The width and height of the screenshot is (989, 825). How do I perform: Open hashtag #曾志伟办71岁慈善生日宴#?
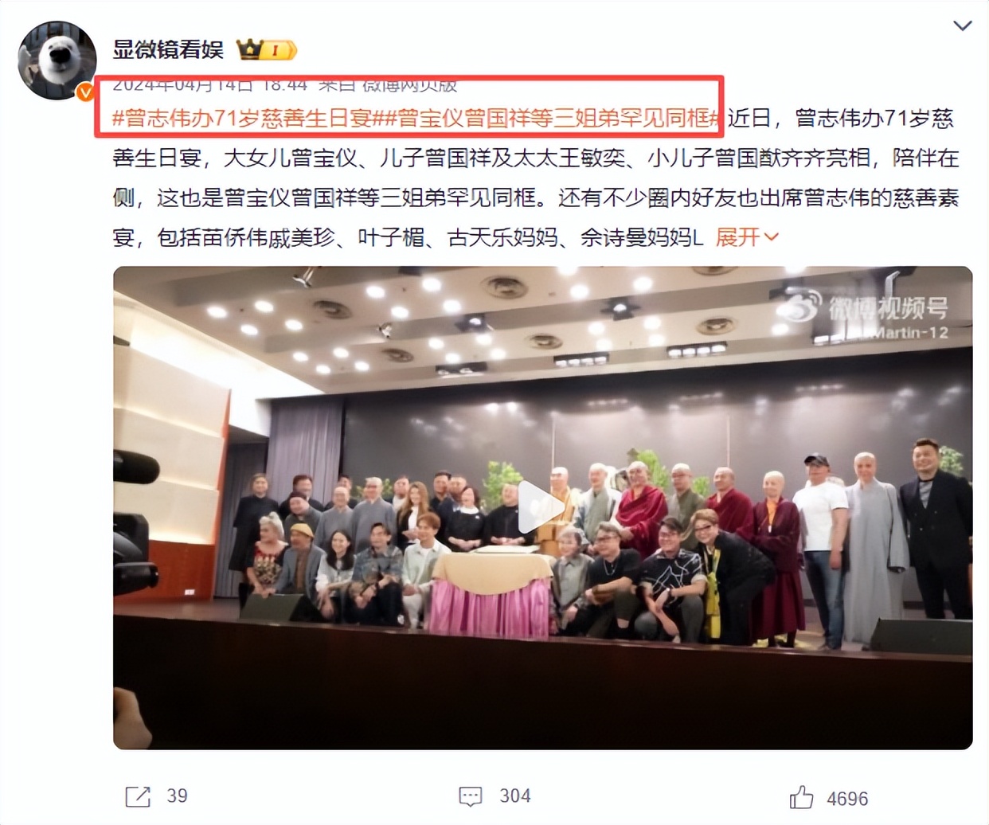249,118
